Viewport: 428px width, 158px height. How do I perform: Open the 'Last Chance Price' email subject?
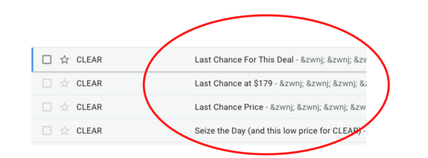click(229, 107)
